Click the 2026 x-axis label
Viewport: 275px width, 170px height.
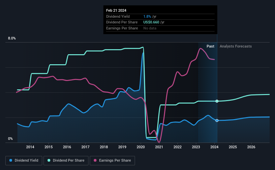[251, 147]
